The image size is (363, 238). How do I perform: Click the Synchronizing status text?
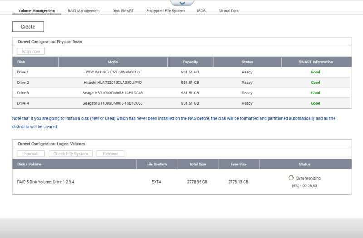pos(309,178)
